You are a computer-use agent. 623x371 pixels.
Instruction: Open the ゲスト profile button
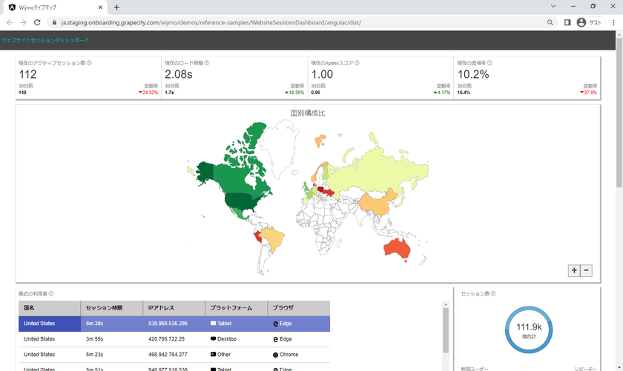[x=590, y=23]
